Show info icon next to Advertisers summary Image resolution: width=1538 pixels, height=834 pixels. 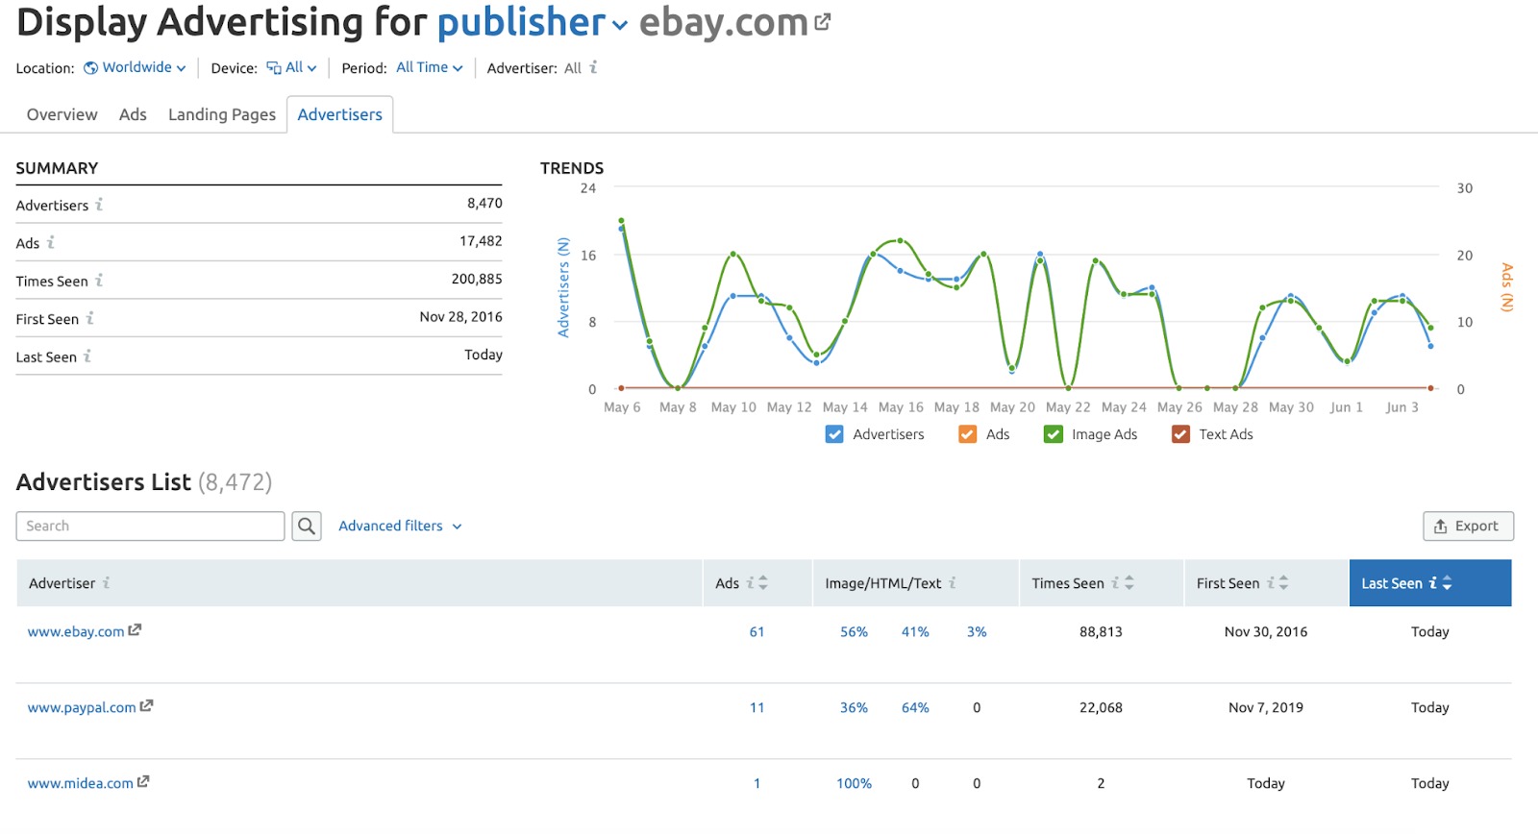pyautogui.click(x=99, y=205)
